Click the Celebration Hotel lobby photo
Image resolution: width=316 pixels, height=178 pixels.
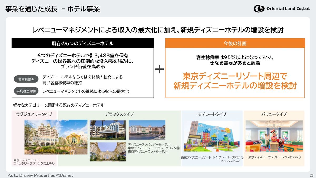click(274, 136)
